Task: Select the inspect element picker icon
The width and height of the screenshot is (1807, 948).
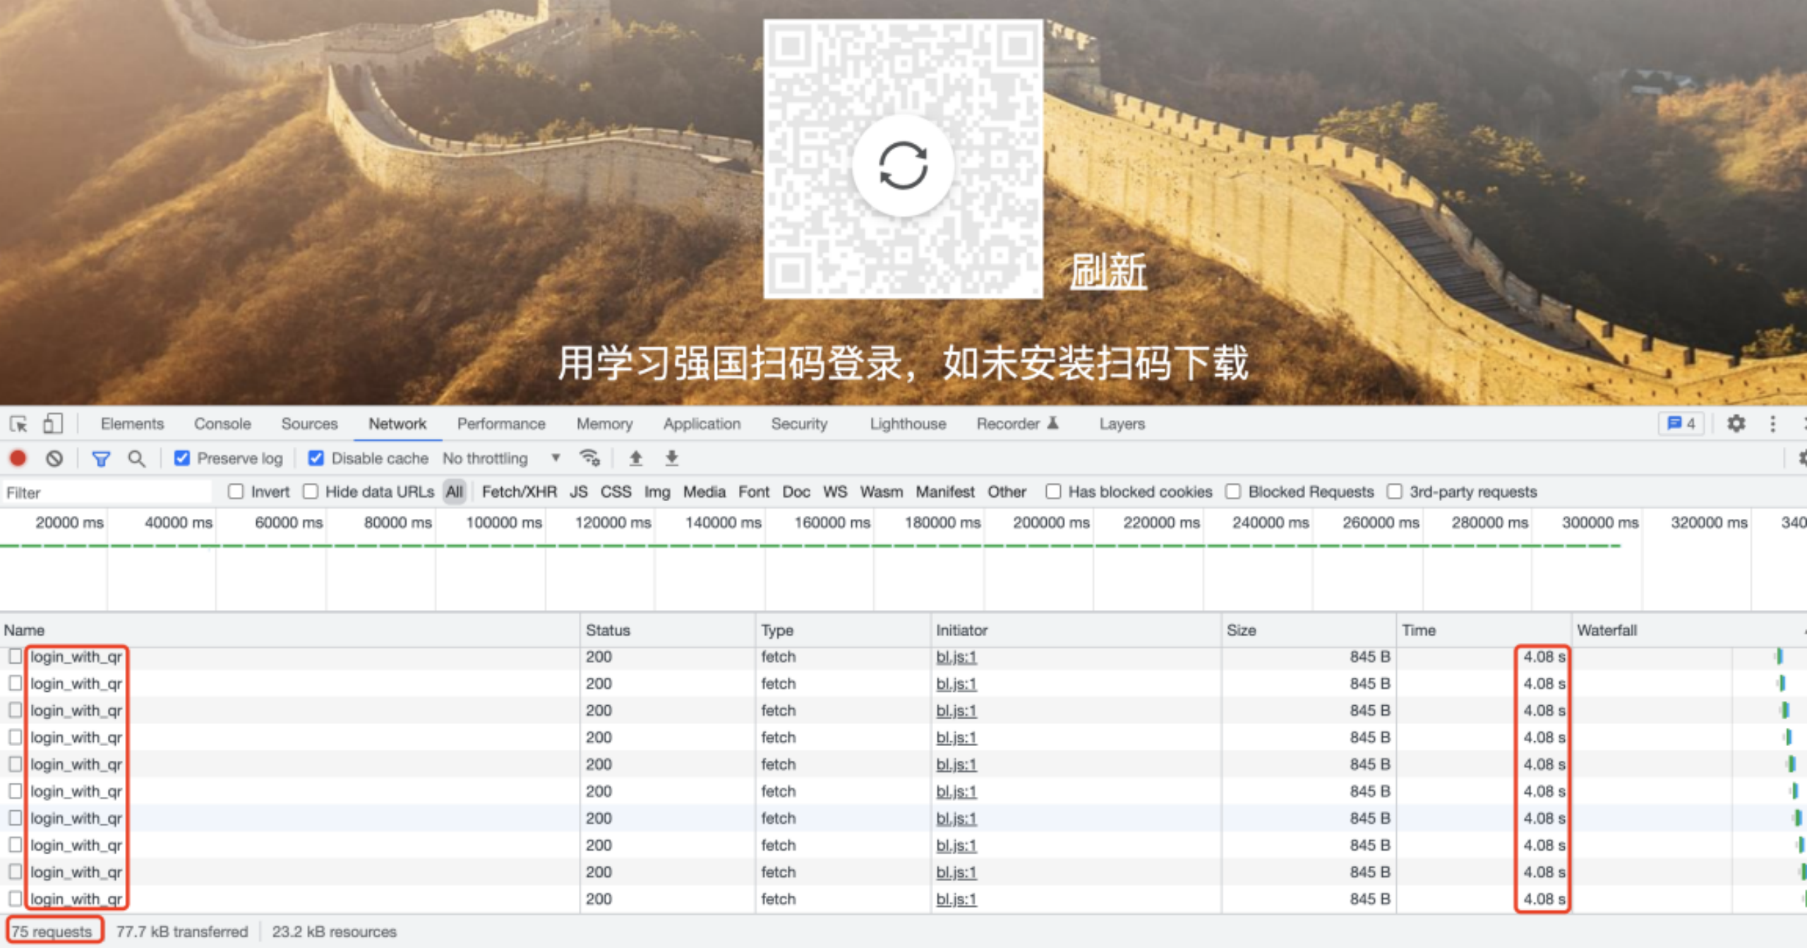Action: pyautogui.click(x=19, y=424)
